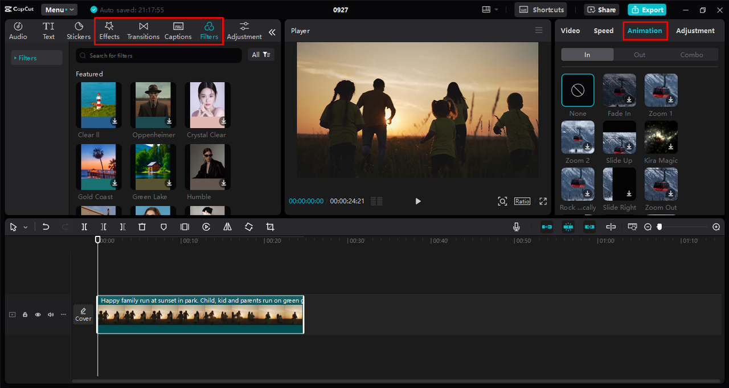This screenshot has width=729, height=388.
Task: Open the Menu dropdown
Action: (59, 10)
